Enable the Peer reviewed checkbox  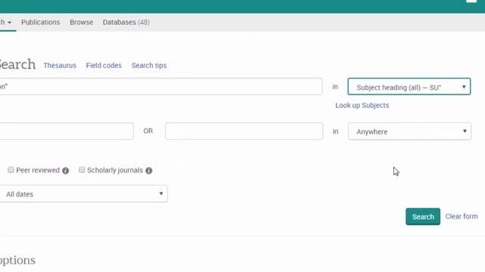[11, 169]
